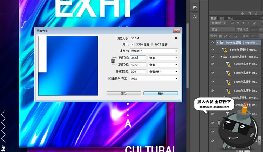Click the folder icon of the nested boom group
The image size is (263, 152).
coord(225,57)
